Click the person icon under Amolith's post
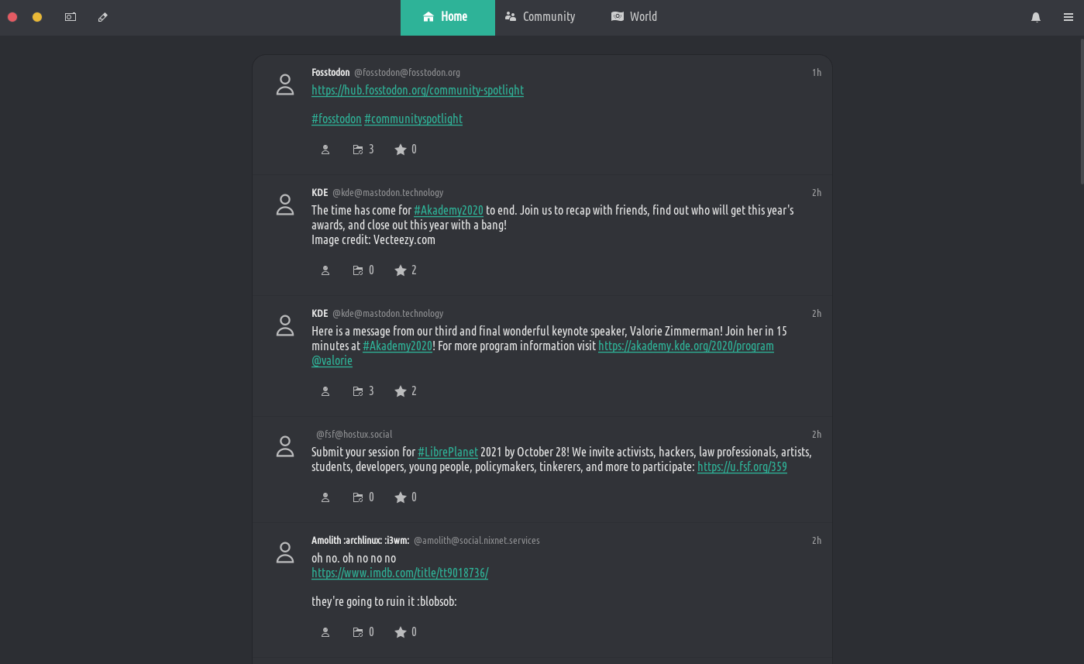 (325, 632)
